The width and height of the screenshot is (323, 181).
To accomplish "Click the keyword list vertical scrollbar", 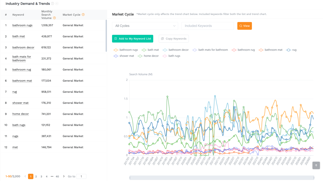I will 106,36.
